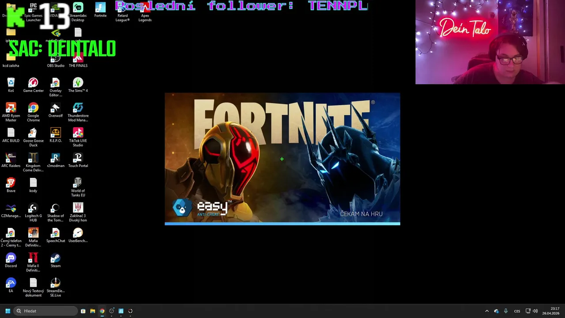Open Steam desktop shortcut
The width and height of the screenshot is (565, 318).
(x=56, y=261)
